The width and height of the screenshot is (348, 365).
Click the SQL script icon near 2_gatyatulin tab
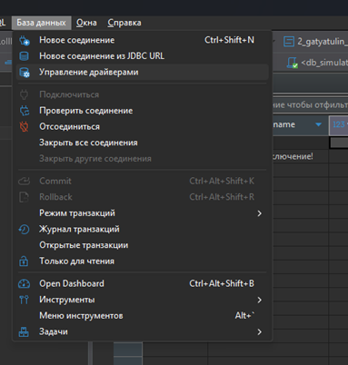[289, 41]
